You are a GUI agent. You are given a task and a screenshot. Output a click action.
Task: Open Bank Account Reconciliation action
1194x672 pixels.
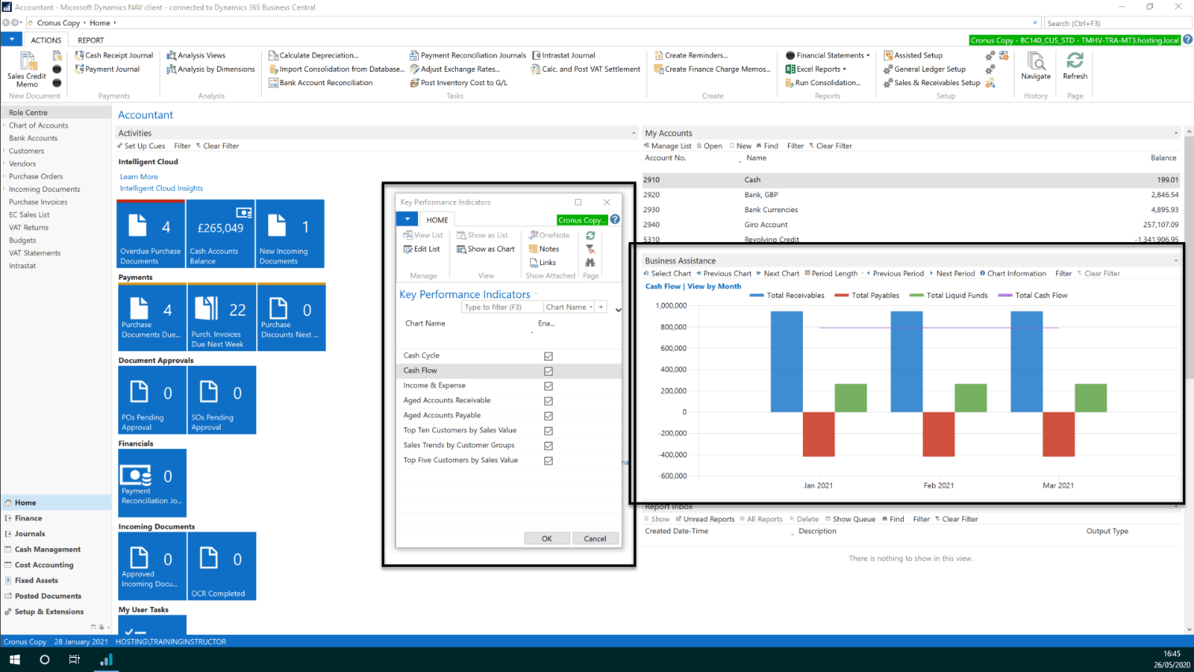point(320,83)
